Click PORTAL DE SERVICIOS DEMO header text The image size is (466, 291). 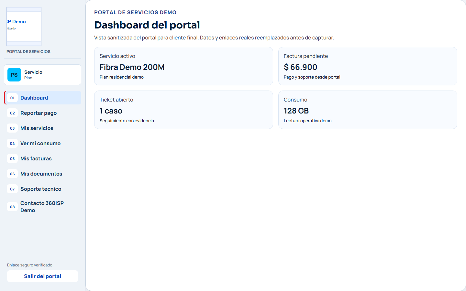(135, 12)
